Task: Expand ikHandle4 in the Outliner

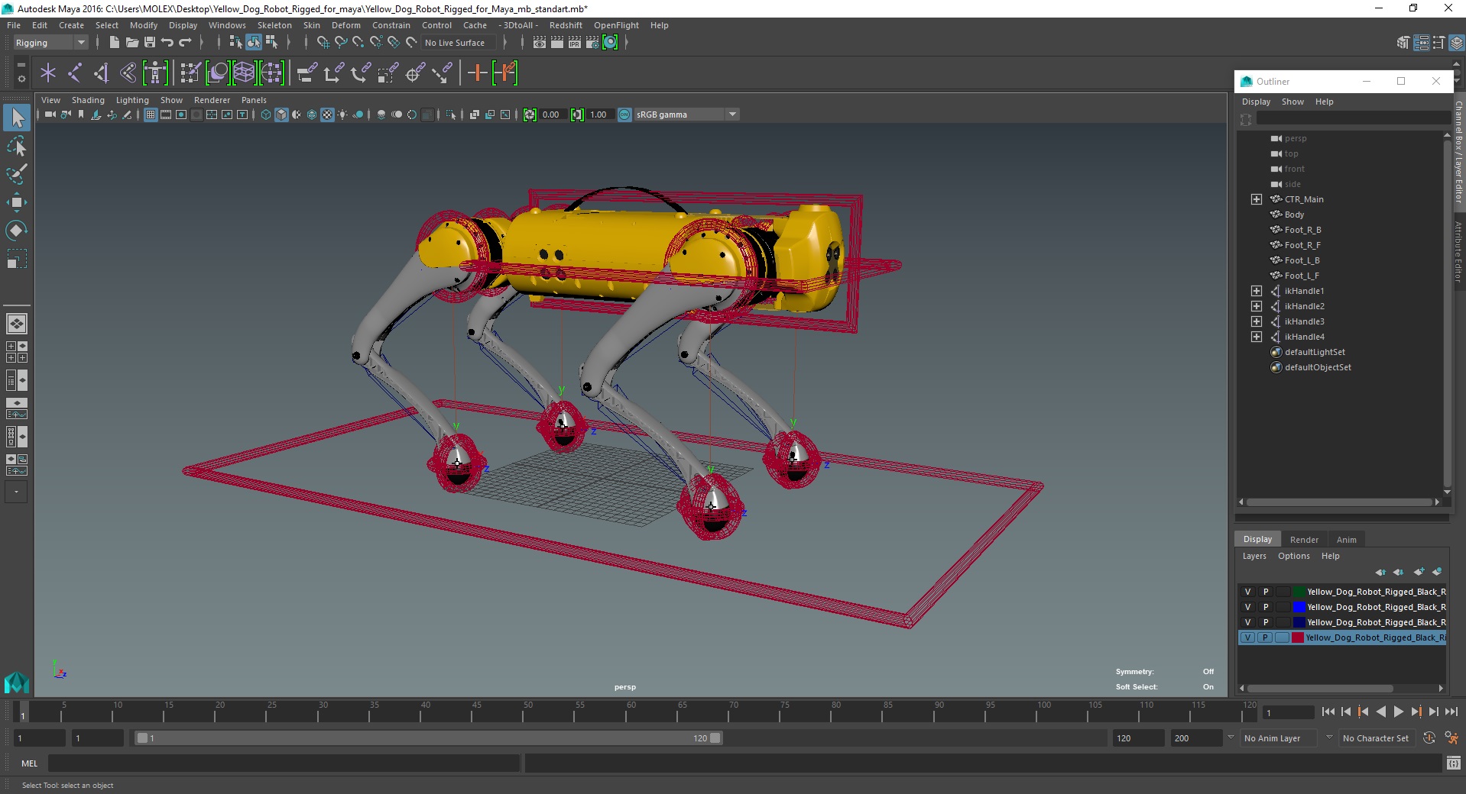Action: pyautogui.click(x=1257, y=337)
